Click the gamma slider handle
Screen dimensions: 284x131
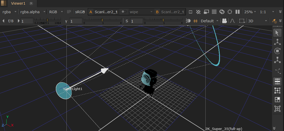click(102, 20)
